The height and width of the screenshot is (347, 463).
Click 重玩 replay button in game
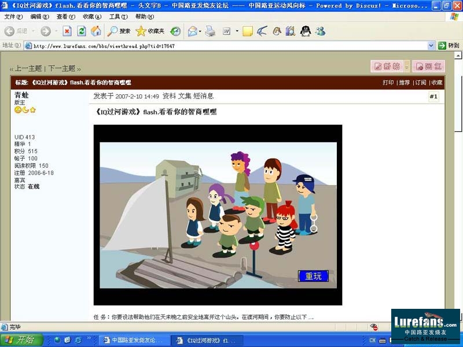313,276
